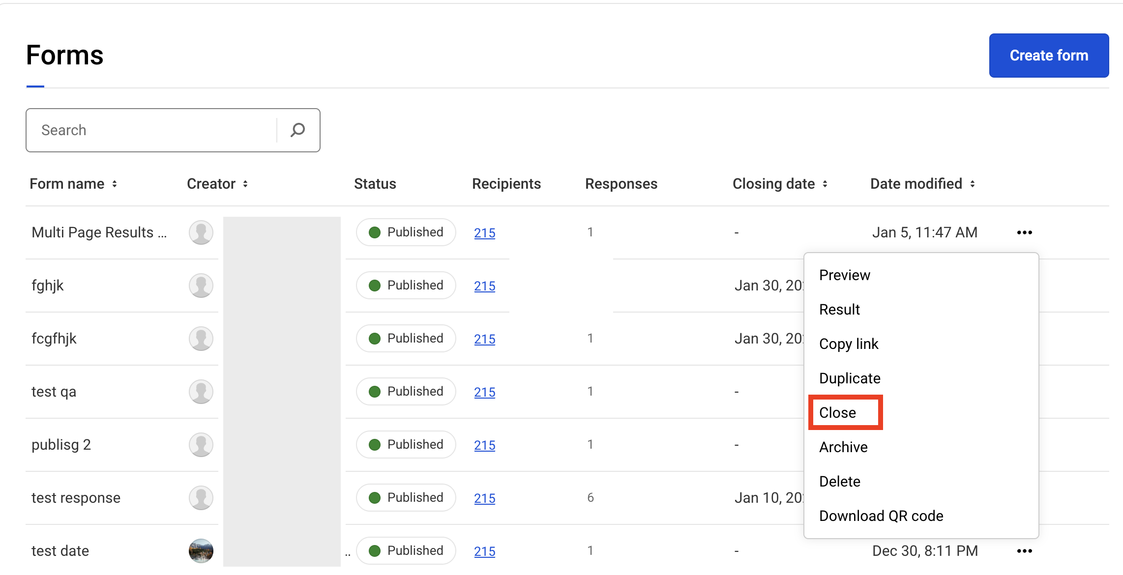Click the creator avatar on test qa row
The width and height of the screenshot is (1123, 575).
(201, 391)
